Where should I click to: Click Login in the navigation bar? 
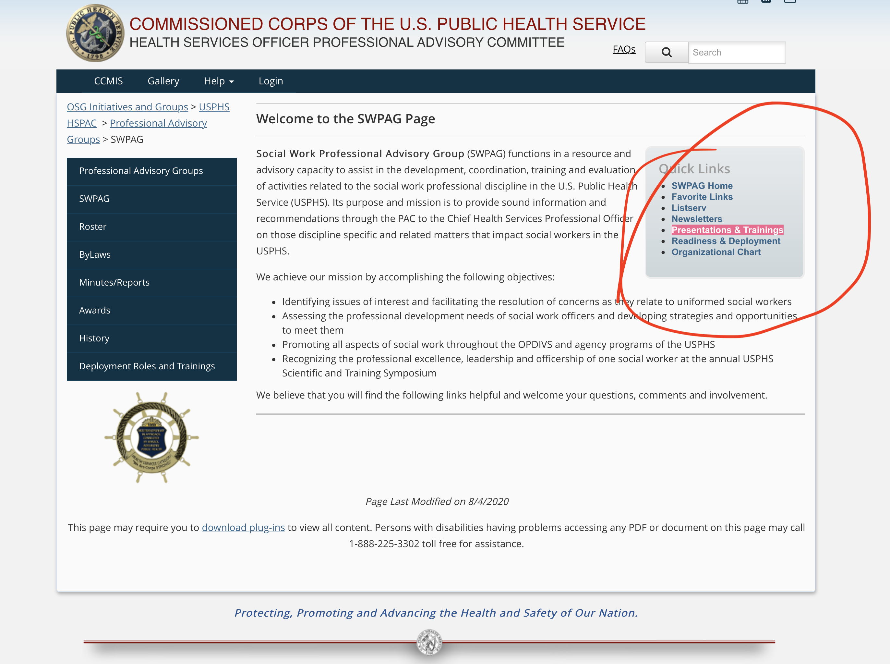pyautogui.click(x=271, y=81)
